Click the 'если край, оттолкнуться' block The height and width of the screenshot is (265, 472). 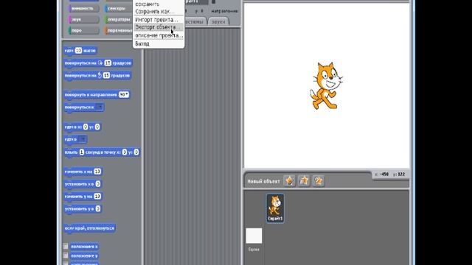coord(90,228)
